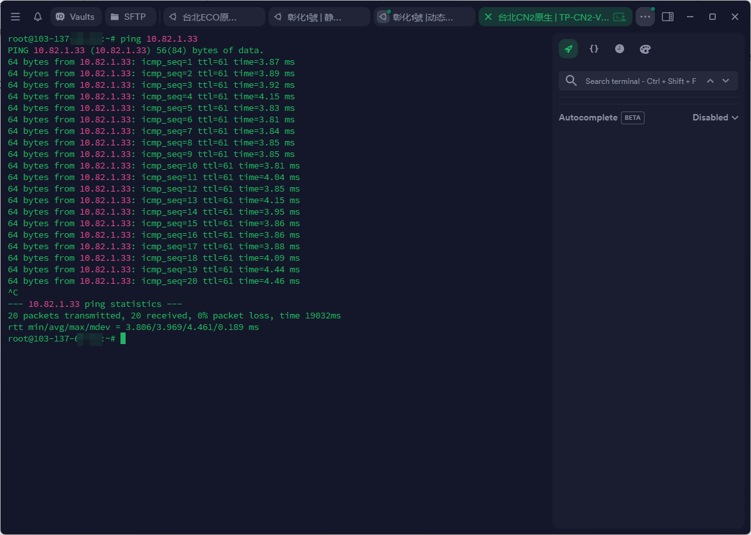Viewport: 751px width, 535px height.
Task: Open the history clock panel
Action: 620,49
